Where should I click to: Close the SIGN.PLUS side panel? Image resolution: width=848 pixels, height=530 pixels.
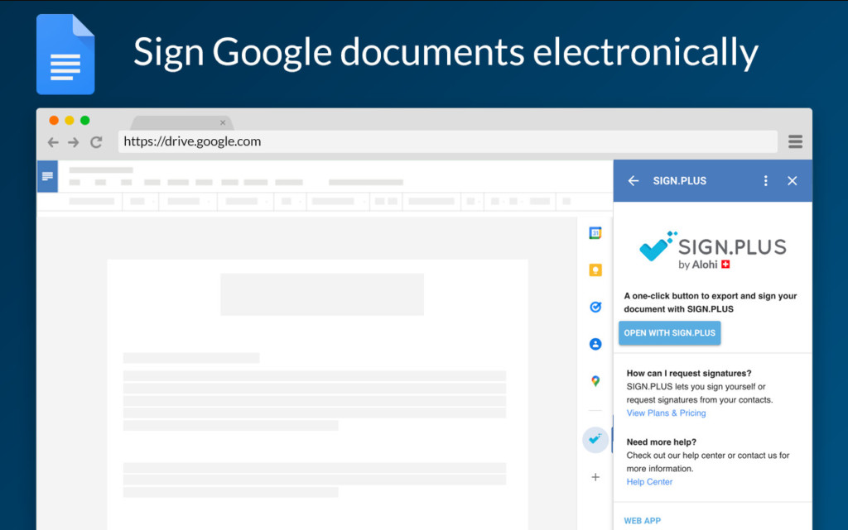(792, 180)
